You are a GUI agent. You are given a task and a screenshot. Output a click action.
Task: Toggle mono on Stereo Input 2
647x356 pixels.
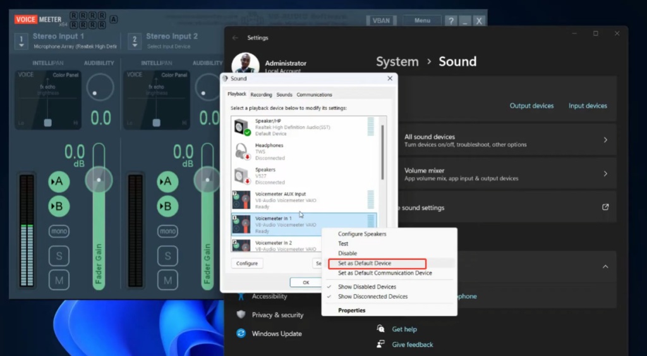(x=168, y=231)
